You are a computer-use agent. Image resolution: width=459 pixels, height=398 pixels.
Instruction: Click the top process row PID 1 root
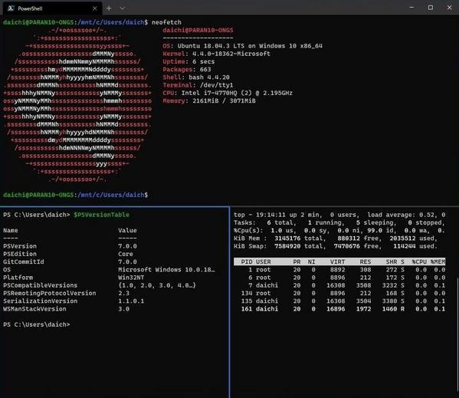(x=339, y=269)
